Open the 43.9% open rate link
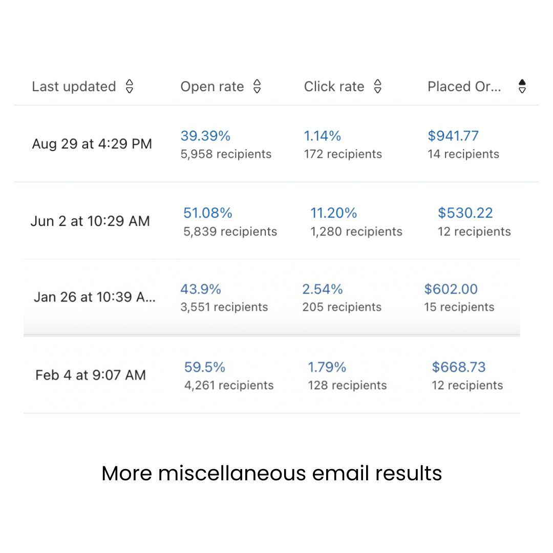553x553 pixels. [x=201, y=289]
